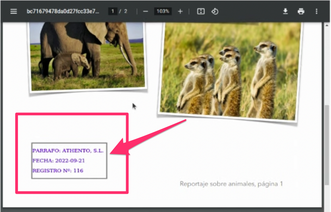Click the zoom out minus button
Viewport: 331px width, 212px height.
(x=145, y=11)
